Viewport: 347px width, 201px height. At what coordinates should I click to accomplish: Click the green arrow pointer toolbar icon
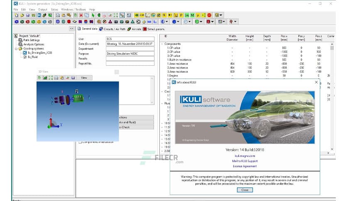93,15
